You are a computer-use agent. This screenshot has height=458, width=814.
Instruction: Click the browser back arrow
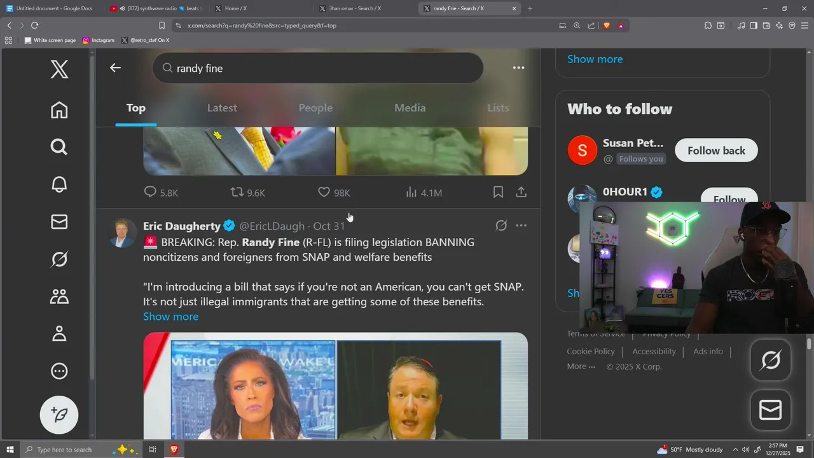point(9,25)
